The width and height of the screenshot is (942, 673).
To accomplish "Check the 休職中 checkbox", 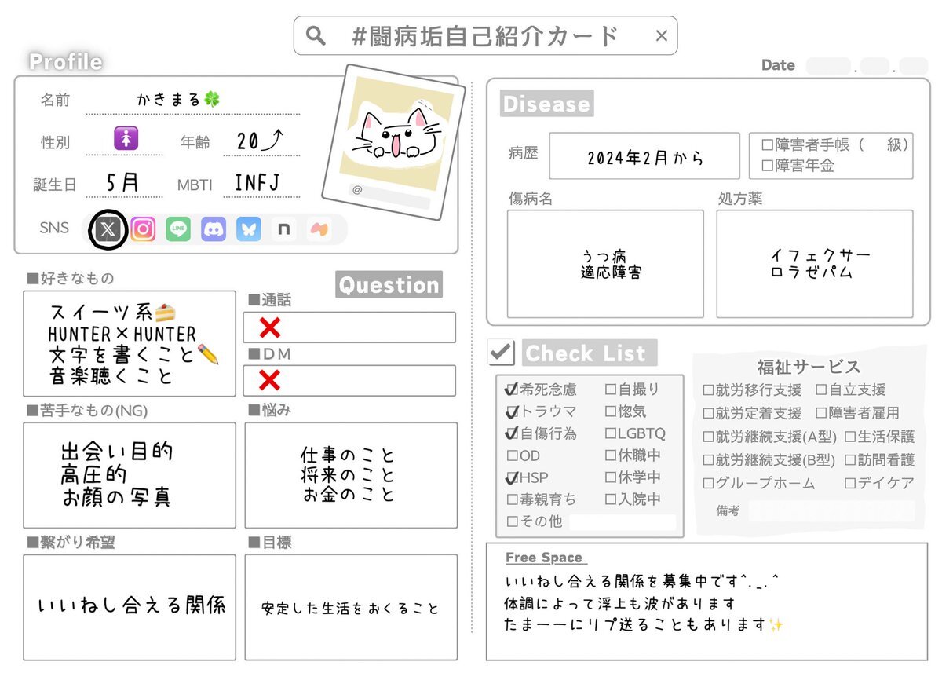I will pyautogui.click(x=611, y=455).
